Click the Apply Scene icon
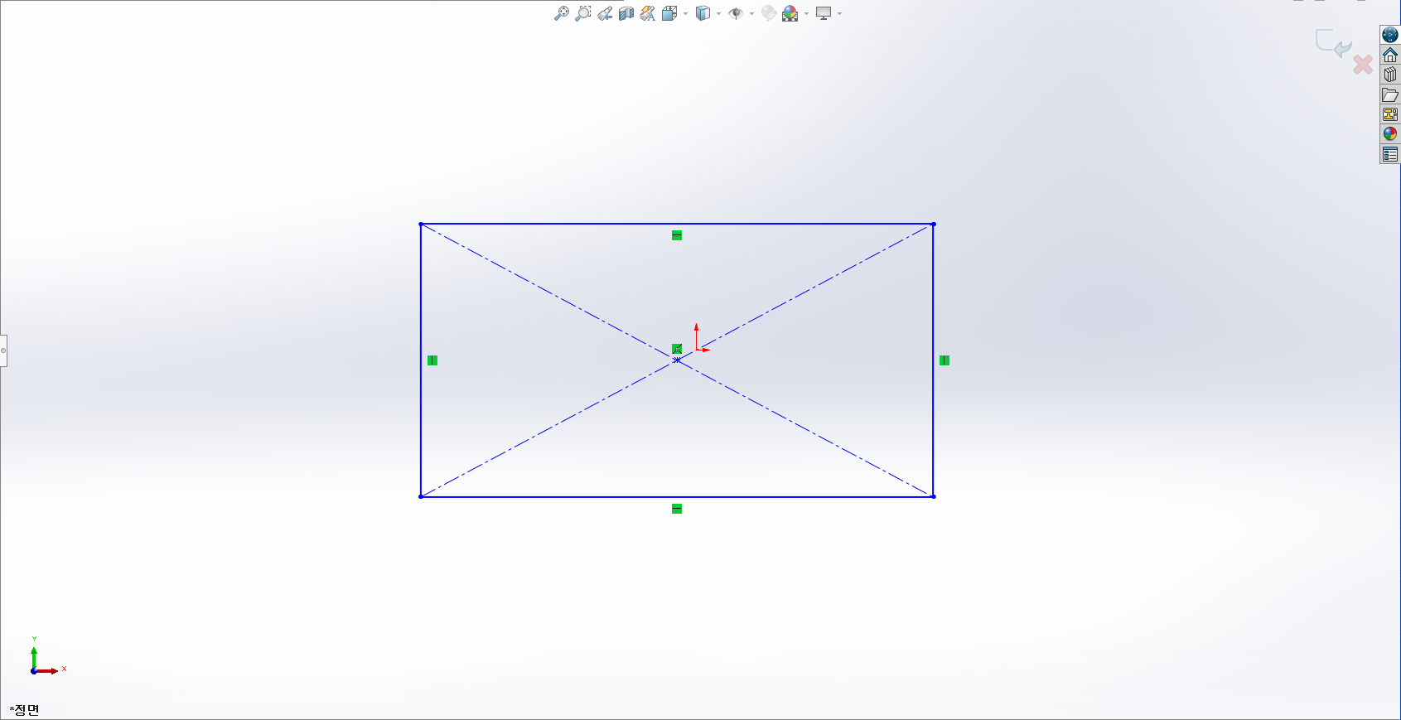The image size is (1401, 720). pyautogui.click(x=790, y=13)
